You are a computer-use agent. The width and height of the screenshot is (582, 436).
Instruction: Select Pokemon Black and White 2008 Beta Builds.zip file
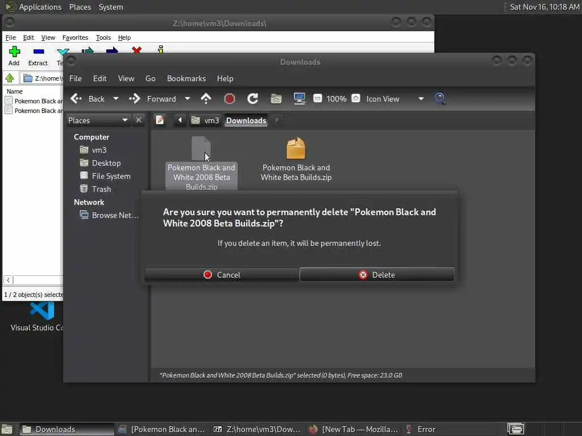[x=201, y=163]
